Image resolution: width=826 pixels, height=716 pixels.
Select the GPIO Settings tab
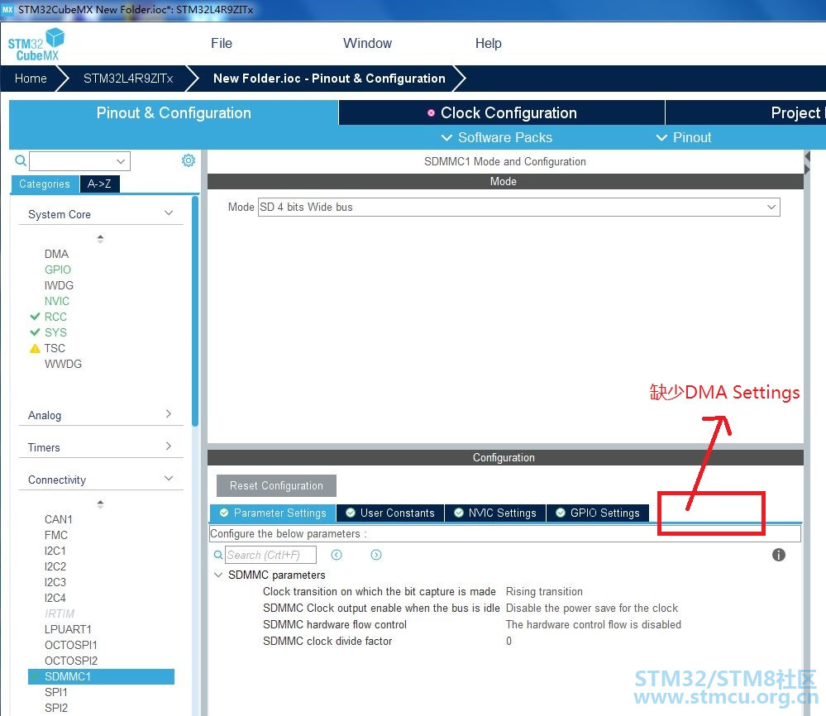[x=598, y=513]
